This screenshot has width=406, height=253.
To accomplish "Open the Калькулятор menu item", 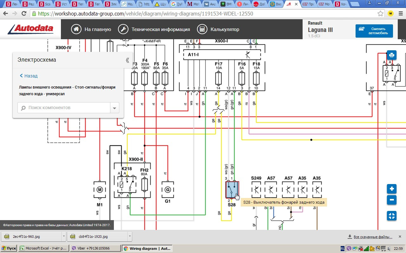I will [x=218, y=29].
